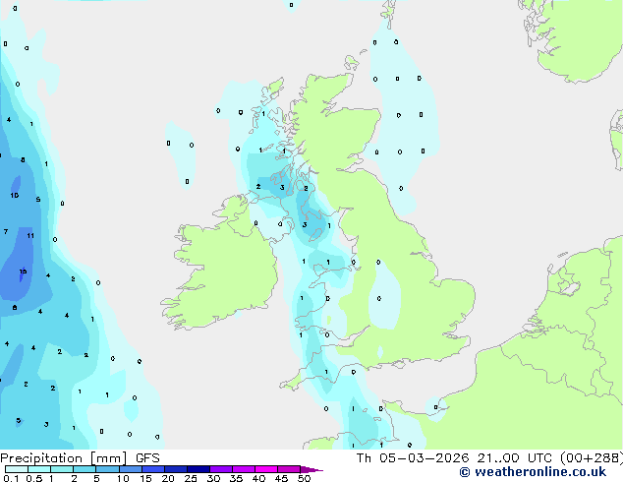Click the '11' precipitation value on the map

(30, 236)
